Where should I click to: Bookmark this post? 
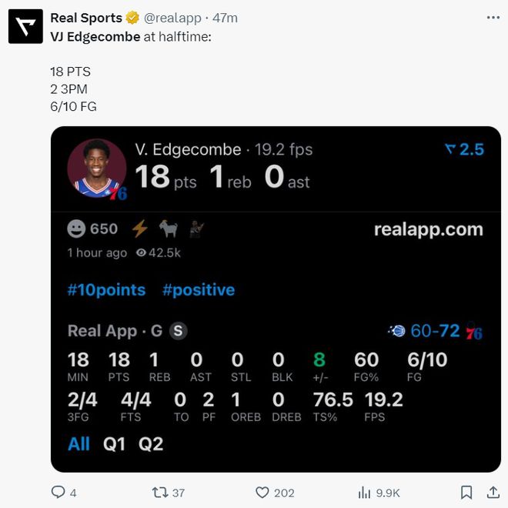(466, 492)
